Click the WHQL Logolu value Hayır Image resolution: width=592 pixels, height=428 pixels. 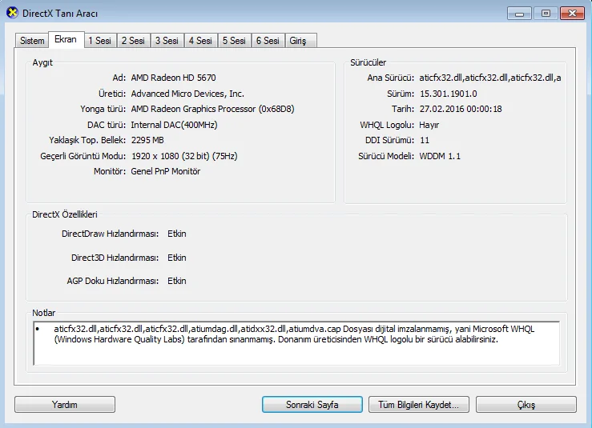[x=429, y=125]
